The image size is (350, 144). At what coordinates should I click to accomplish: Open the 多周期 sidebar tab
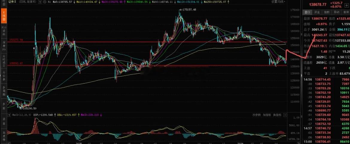tap(4, 91)
